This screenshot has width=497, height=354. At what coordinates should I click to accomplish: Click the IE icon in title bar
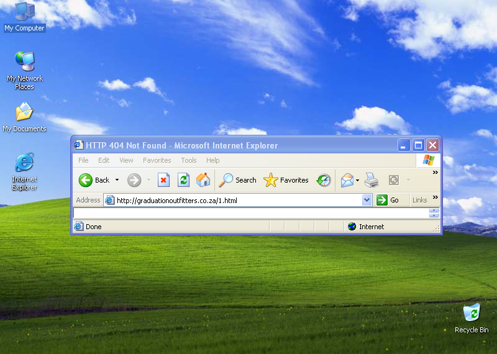[79, 145]
